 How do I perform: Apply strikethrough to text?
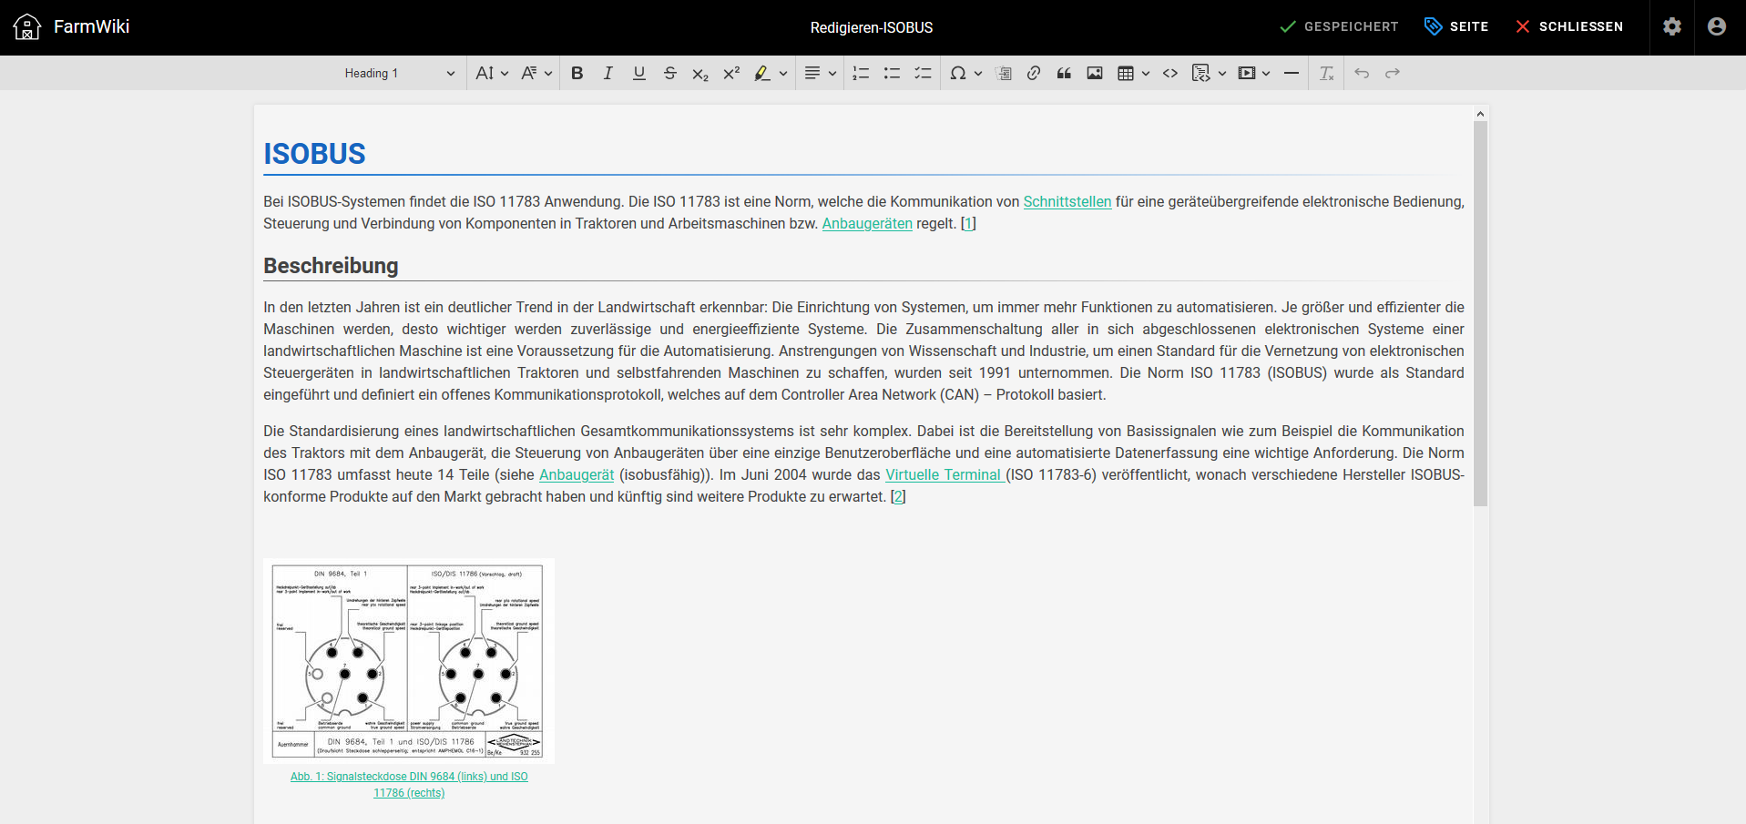[669, 74]
